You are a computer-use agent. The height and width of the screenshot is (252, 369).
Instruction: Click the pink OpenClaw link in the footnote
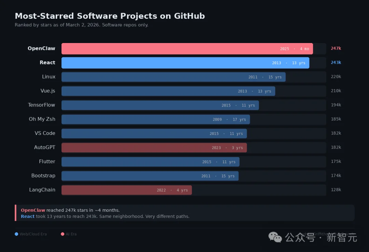pyautogui.click(x=33, y=210)
